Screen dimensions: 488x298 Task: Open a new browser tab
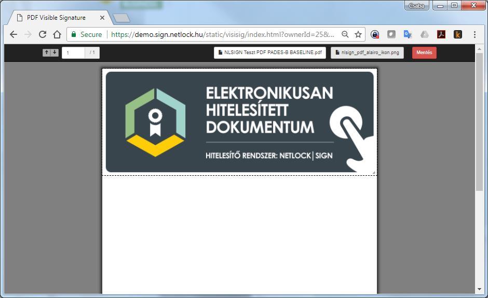coord(121,18)
